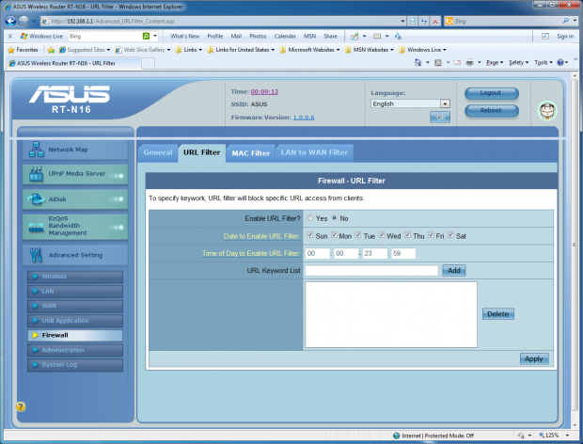Image resolution: width=583 pixels, height=444 pixels.
Task: Switch to the General tab
Action: [158, 152]
